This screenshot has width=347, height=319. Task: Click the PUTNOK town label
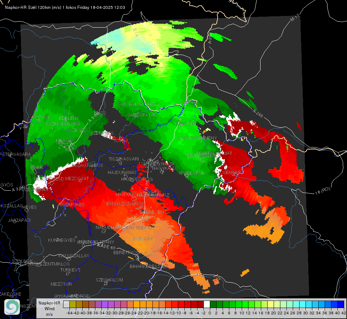pyautogui.click(x=42, y=117)
